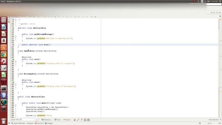The height and width of the screenshot is (125, 222).
Task: Open the LibreOffice Calc dock icon
Action: pyautogui.click(x=4, y=75)
